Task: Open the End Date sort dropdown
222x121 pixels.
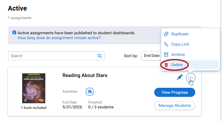Action: tap(151, 56)
